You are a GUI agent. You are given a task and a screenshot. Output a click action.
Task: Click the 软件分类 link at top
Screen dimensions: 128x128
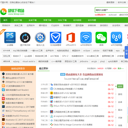point(122,2)
